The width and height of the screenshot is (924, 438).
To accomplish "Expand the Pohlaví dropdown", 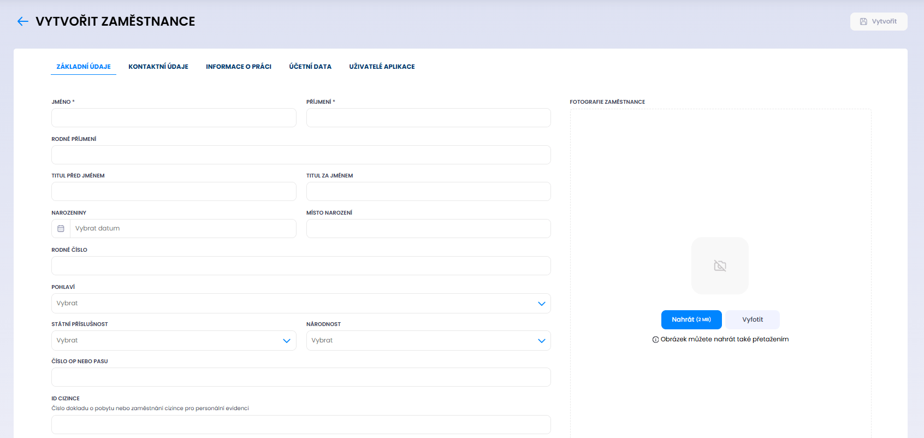I will click(301, 303).
